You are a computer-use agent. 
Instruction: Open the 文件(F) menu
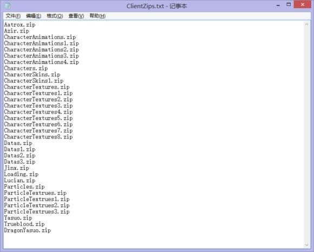pyautogui.click(x=13, y=16)
